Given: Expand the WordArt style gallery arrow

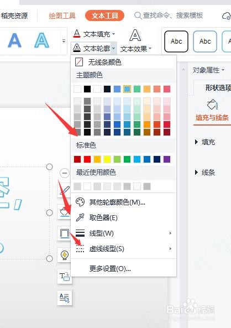Looking at the screenshot, I should point(64,41).
